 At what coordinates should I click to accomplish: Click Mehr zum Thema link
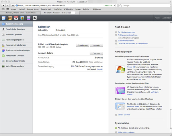click(155, 92)
